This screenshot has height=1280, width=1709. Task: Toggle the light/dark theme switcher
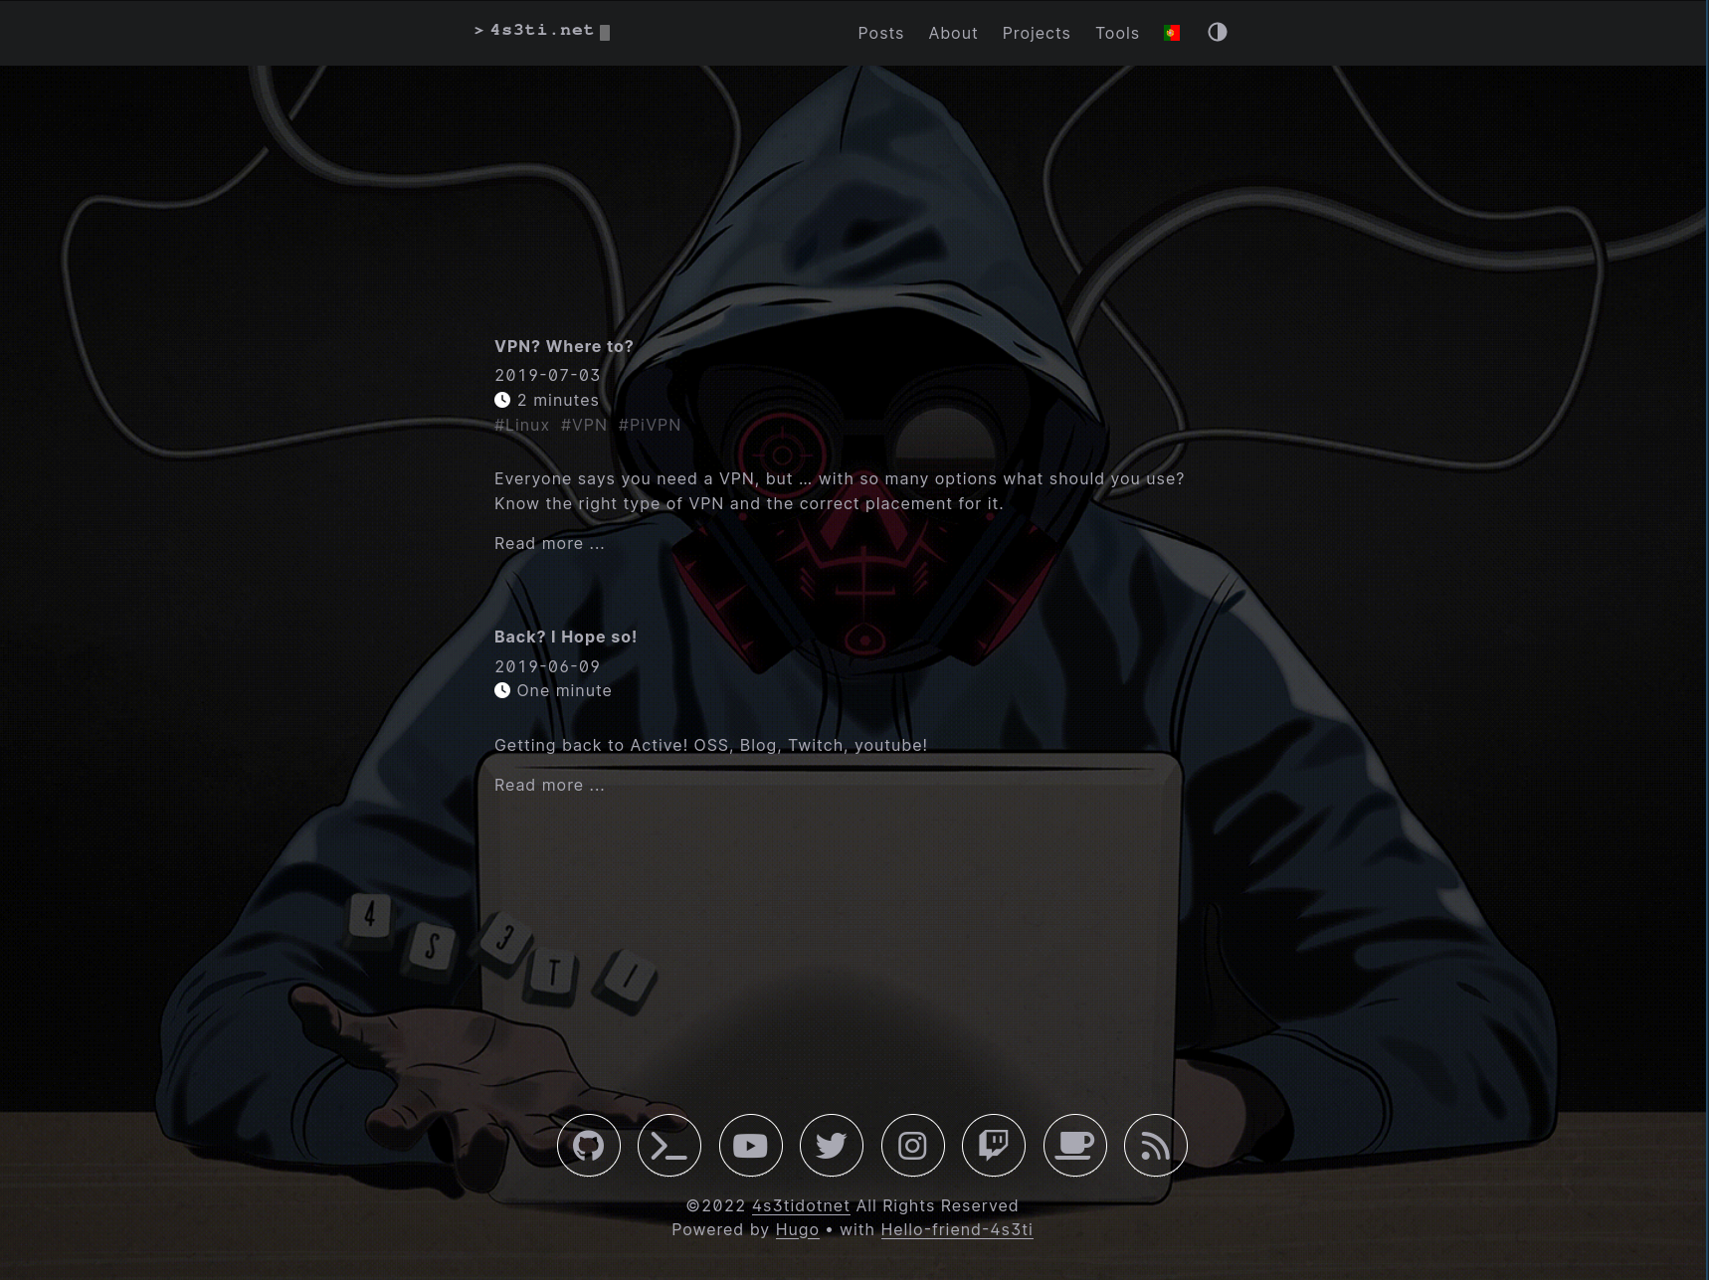tap(1218, 32)
